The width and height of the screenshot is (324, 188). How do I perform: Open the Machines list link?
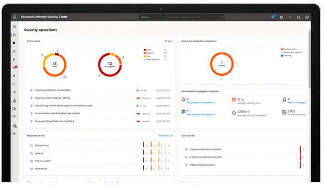[x=166, y=136]
